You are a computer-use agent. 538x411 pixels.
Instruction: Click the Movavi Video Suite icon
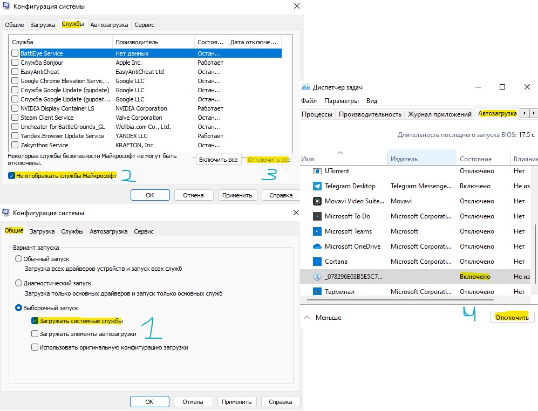click(x=317, y=201)
